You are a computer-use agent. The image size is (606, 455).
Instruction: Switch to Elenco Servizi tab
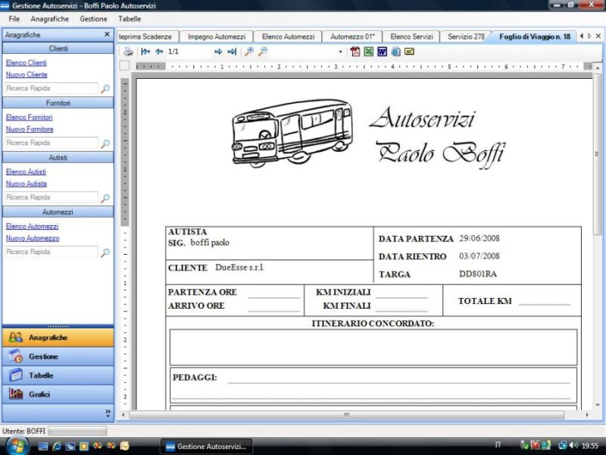click(411, 36)
